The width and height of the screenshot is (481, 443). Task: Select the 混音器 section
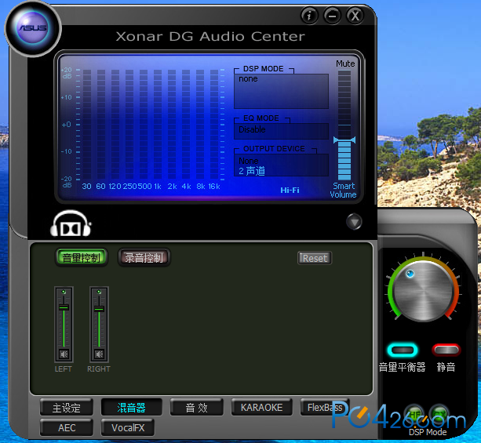click(x=131, y=408)
